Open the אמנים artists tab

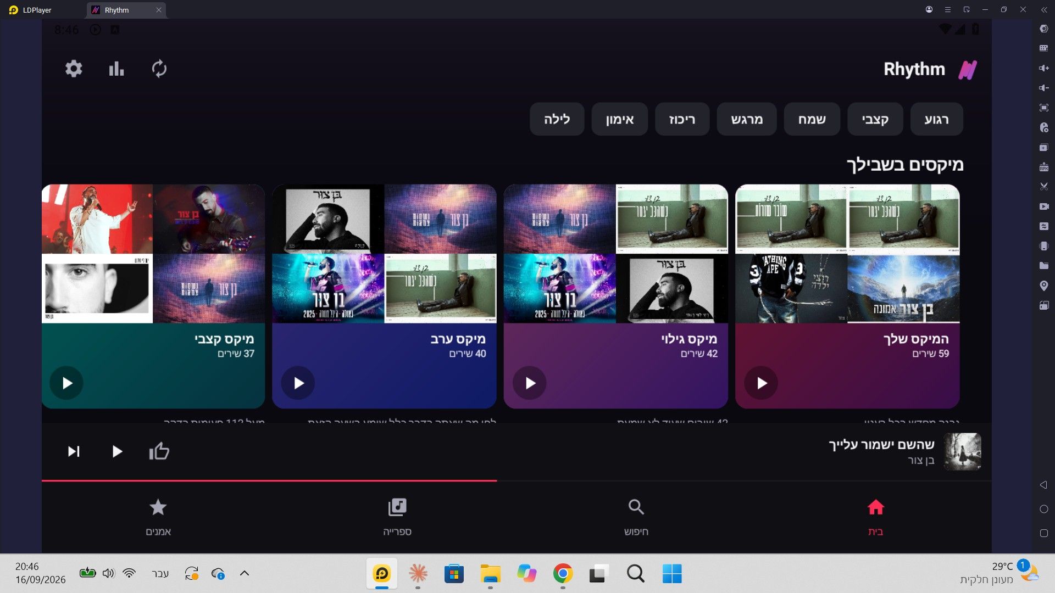[x=158, y=517]
